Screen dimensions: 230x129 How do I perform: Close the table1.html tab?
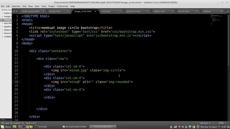point(172,11)
